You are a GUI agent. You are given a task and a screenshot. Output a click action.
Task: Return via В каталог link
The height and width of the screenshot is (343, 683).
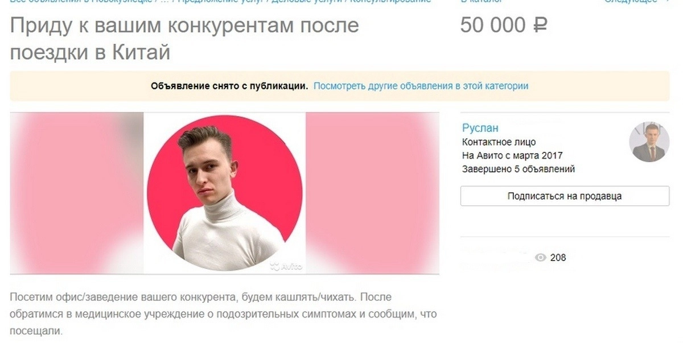point(482,2)
